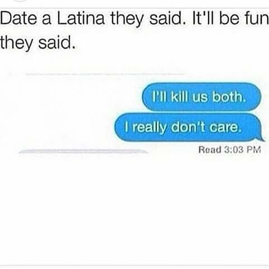269x269 pixels.
Task: Select the word "Latina" in the caption
Action: click(x=81, y=19)
